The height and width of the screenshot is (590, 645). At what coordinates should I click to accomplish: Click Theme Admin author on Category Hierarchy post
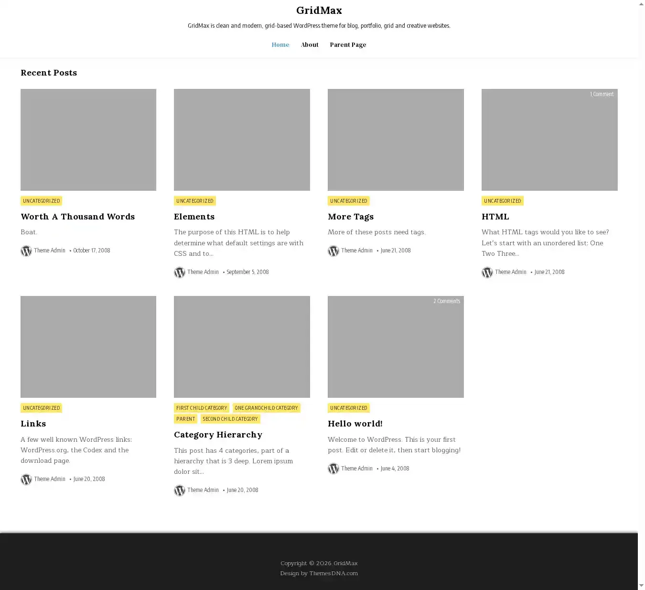coord(203,490)
